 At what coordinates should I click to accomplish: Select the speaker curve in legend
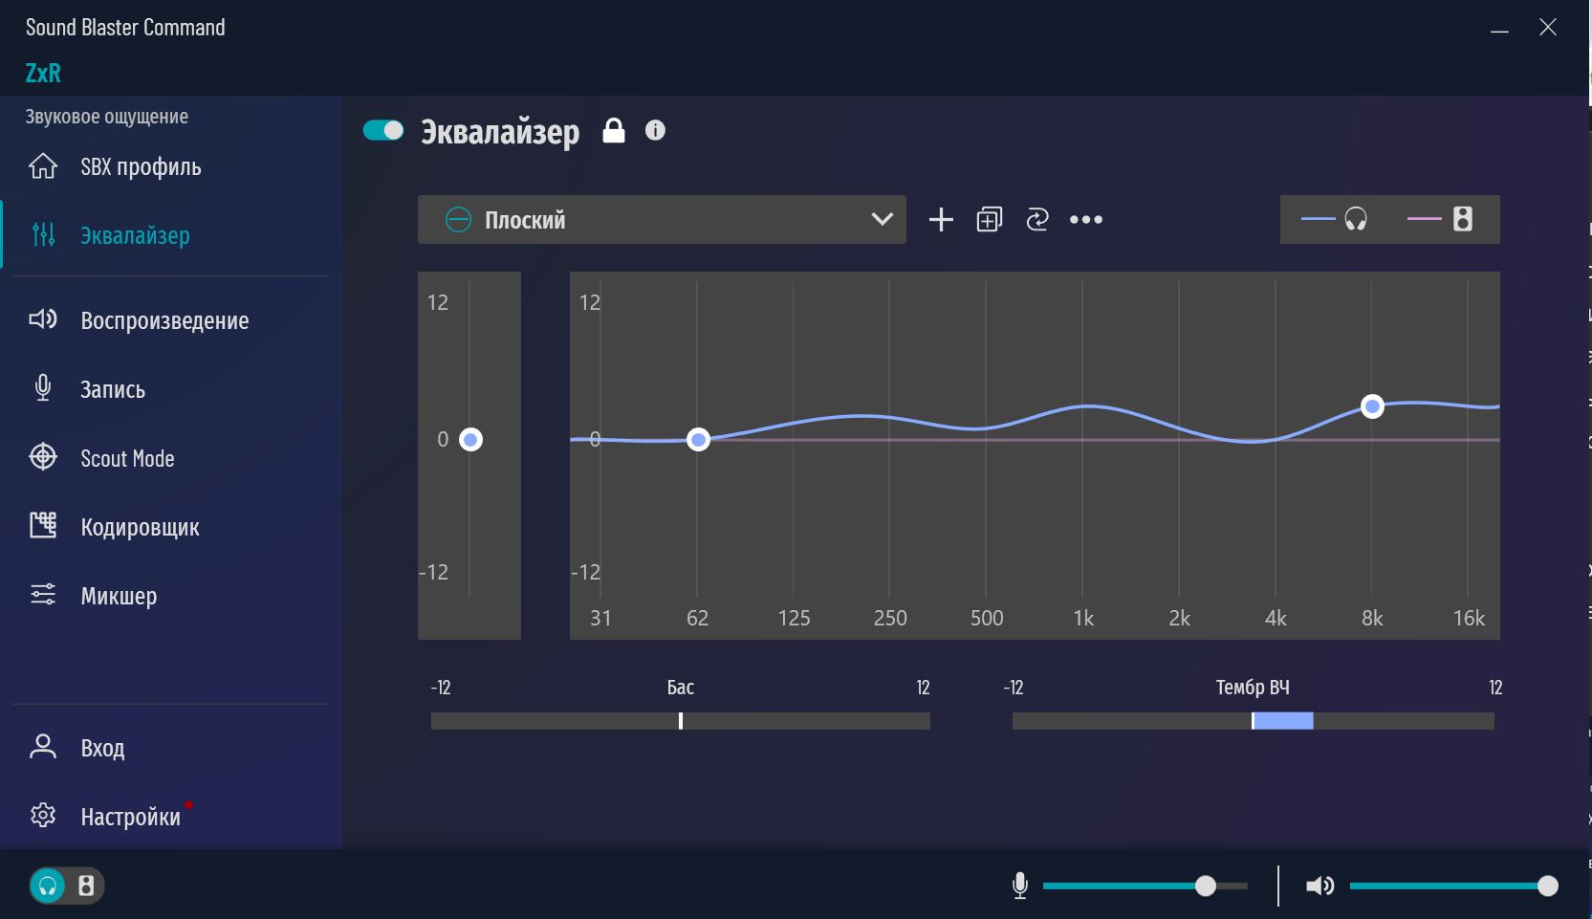tap(1441, 220)
